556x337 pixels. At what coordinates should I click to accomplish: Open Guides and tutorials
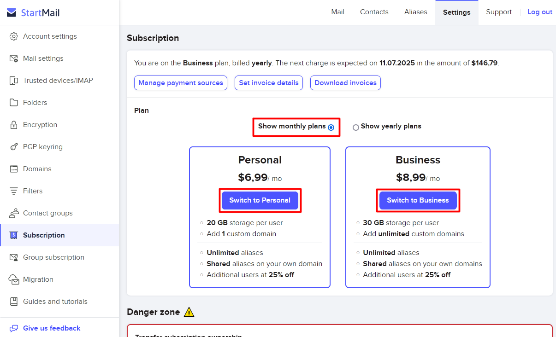click(59, 302)
